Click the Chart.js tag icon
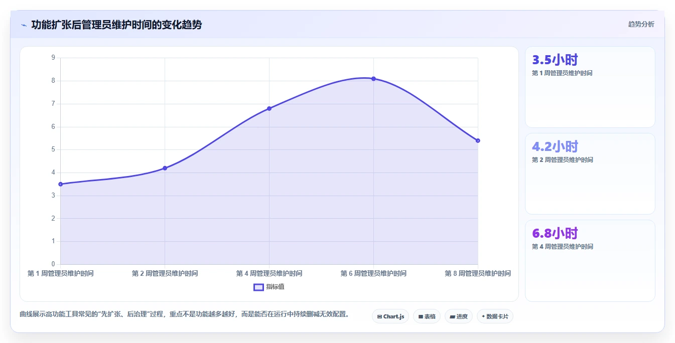 (x=379, y=317)
